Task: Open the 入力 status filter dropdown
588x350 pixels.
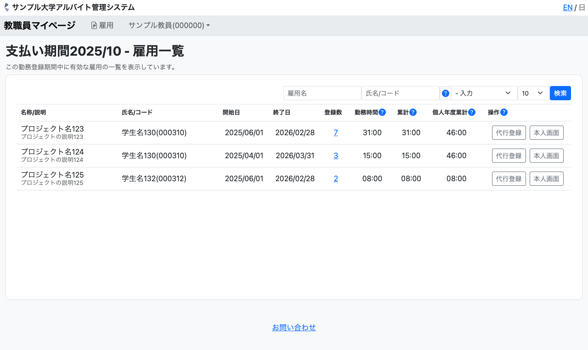Action: 484,93
